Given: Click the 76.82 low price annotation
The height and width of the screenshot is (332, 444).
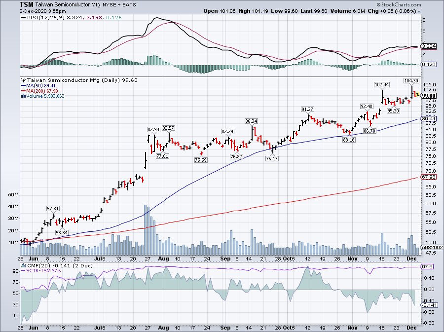Looking at the screenshot, I should [x=236, y=156].
